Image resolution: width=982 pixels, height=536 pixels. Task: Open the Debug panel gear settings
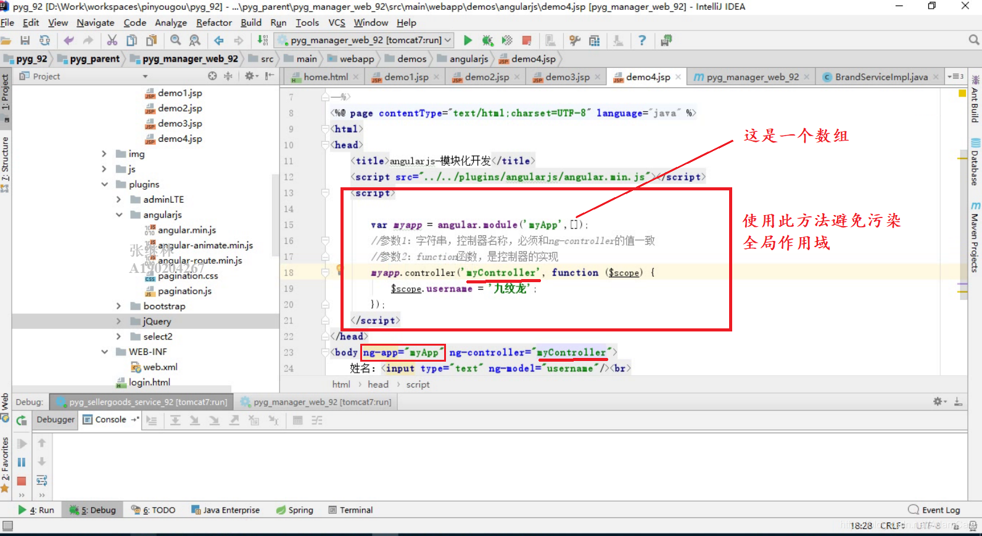click(939, 402)
